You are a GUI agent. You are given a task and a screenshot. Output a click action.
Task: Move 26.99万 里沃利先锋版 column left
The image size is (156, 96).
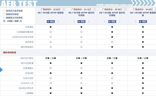105,21
